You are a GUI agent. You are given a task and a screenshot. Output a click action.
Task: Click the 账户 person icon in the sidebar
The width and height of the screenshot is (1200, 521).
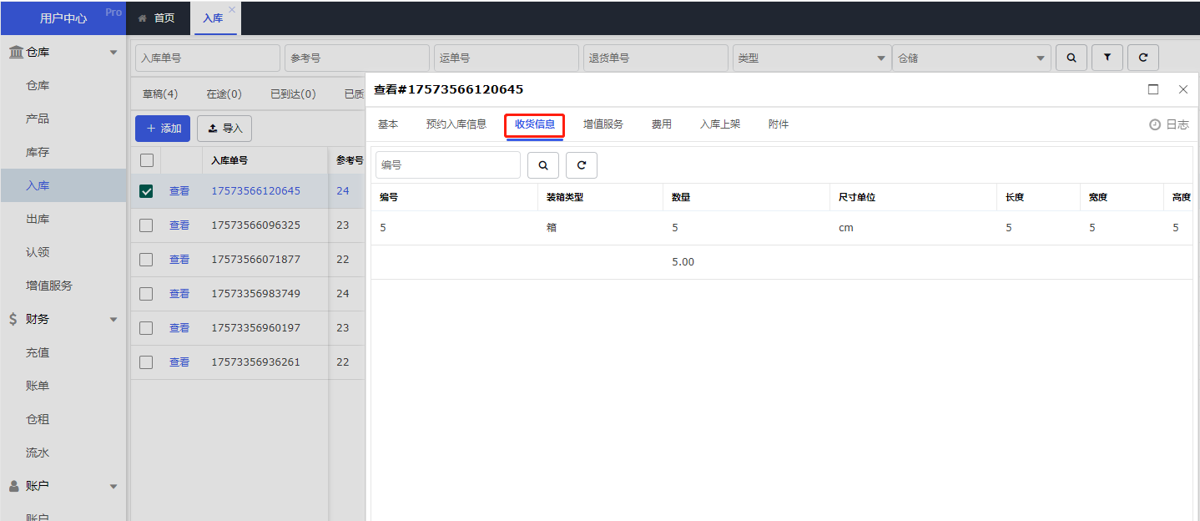click(15, 486)
